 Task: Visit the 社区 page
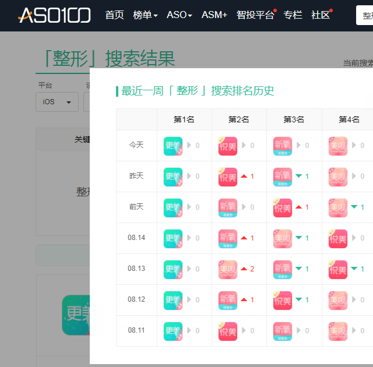321,15
